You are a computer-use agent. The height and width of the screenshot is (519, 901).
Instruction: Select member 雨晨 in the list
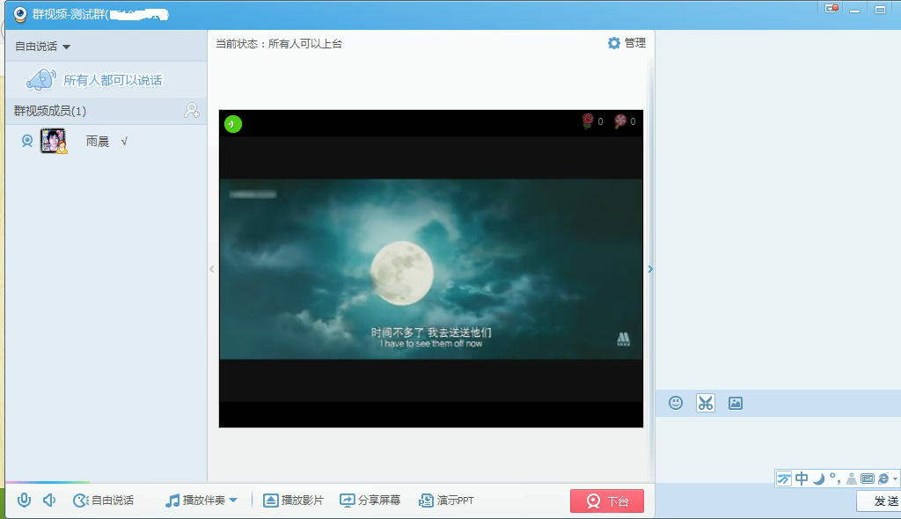106,141
